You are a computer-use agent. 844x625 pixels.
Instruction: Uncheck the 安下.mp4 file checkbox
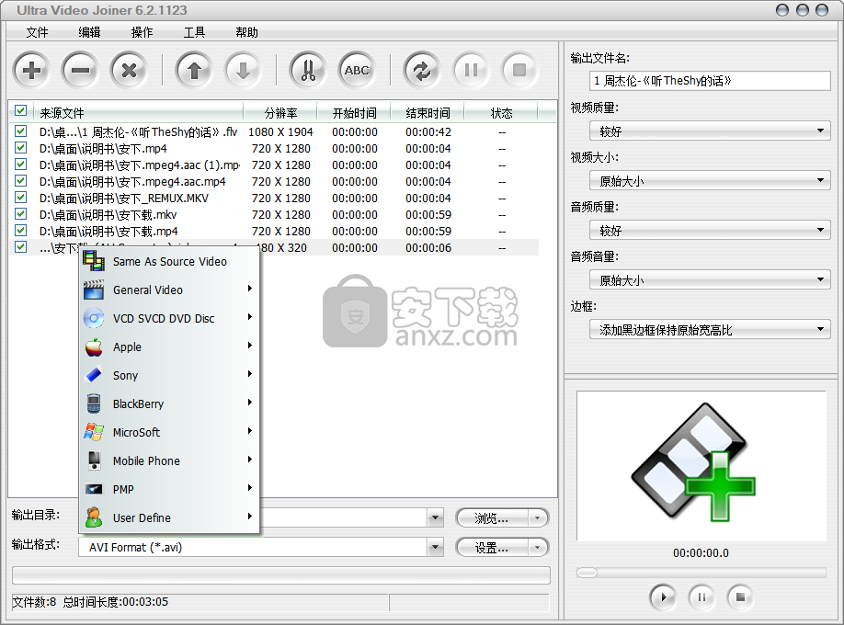[21, 147]
